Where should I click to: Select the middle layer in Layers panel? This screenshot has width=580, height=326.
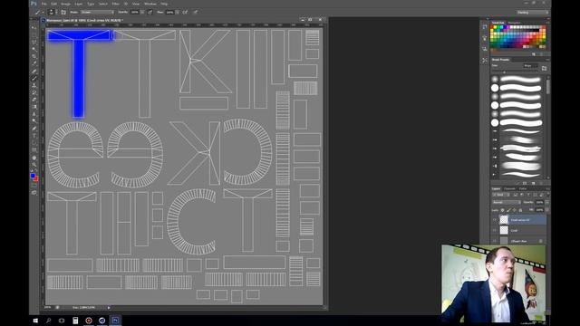pyautogui.click(x=519, y=230)
